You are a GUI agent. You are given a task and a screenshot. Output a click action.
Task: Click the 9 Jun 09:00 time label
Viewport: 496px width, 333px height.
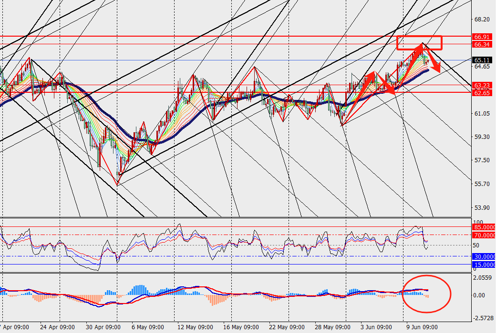(x=422, y=327)
